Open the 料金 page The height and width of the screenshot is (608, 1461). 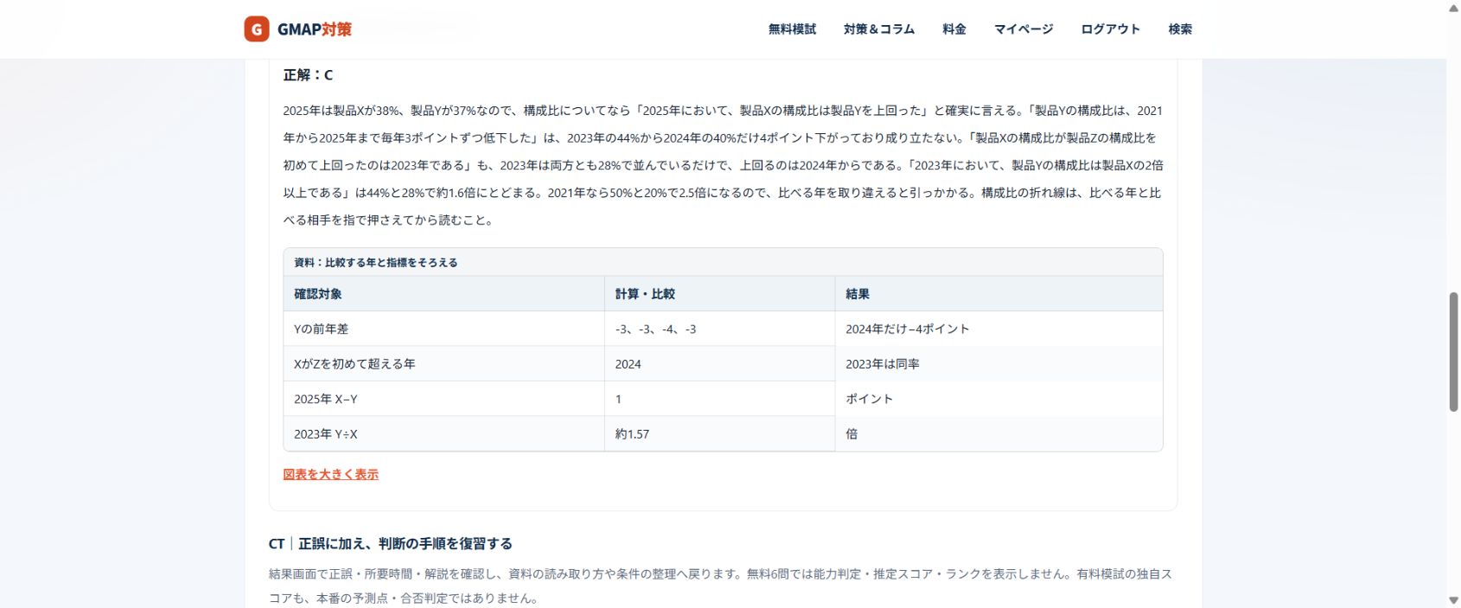coord(954,29)
